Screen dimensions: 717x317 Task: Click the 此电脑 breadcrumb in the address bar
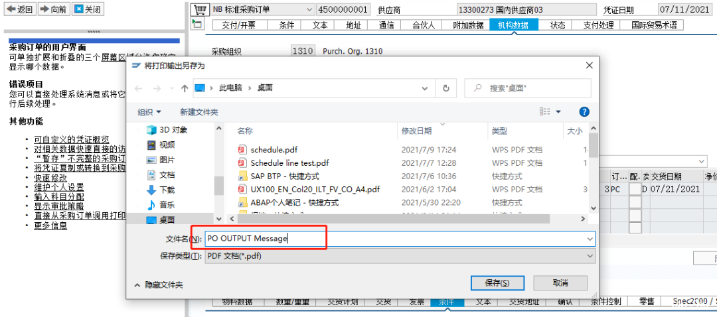[230, 88]
